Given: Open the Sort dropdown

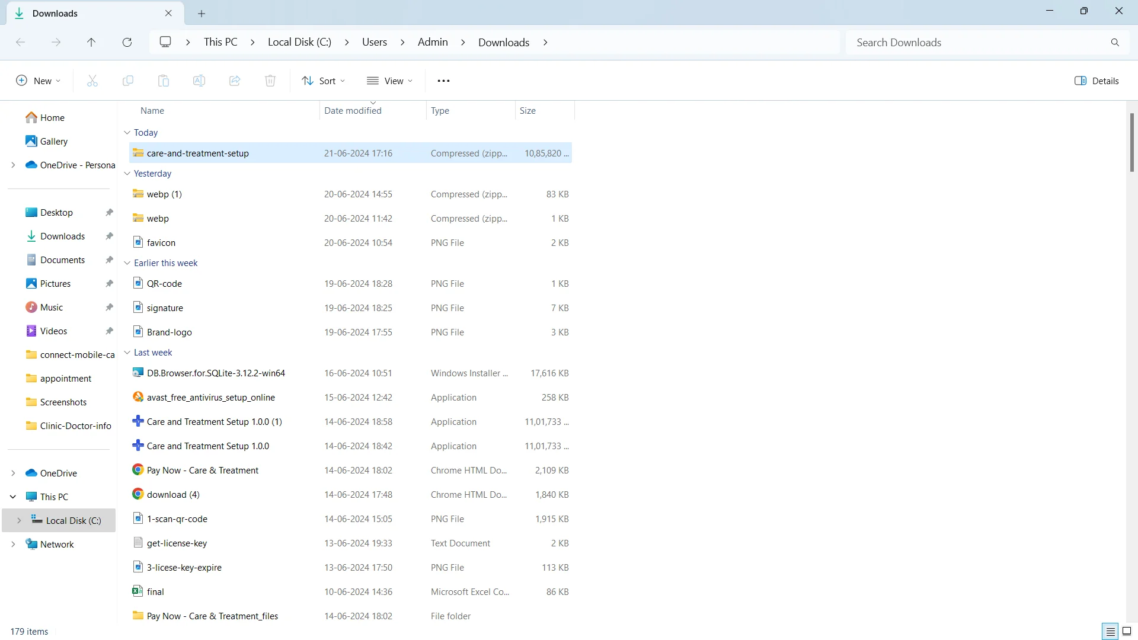Looking at the screenshot, I should click(x=324, y=81).
